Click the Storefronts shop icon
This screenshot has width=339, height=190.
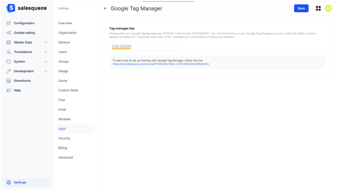coord(8,81)
